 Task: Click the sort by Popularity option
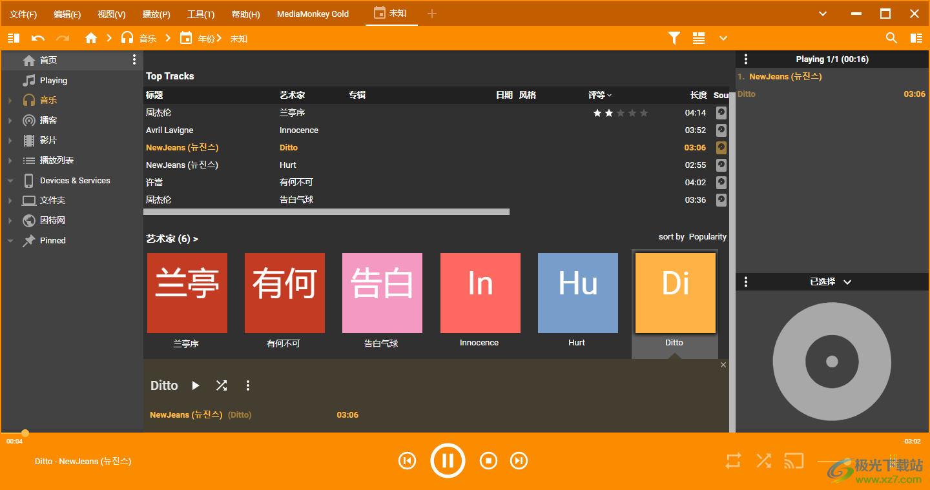click(707, 236)
